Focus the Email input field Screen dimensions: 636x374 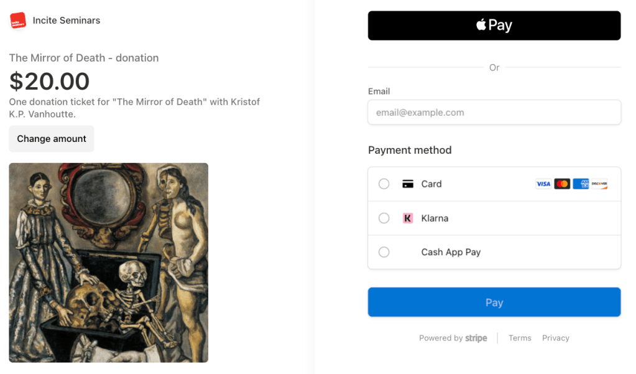[494, 113]
